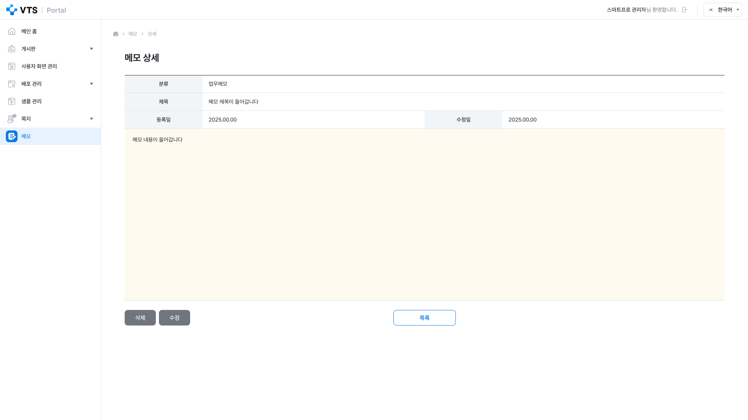Open the 게시판 menu item
Screen dimensions: 748x420
51,49
